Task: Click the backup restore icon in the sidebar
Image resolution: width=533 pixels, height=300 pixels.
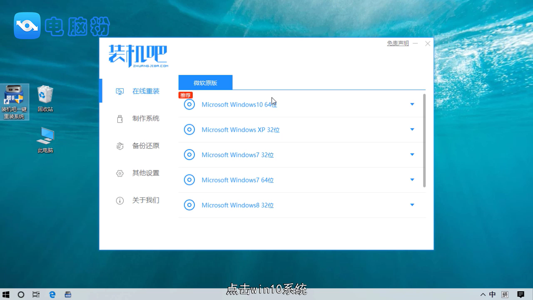Action: [x=120, y=146]
